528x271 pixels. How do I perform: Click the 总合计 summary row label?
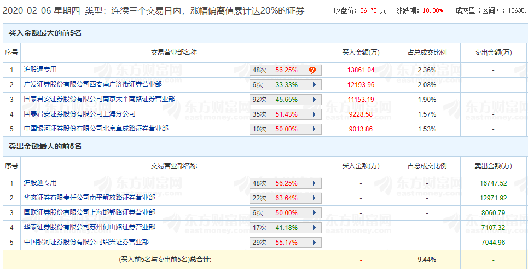click(165, 259)
